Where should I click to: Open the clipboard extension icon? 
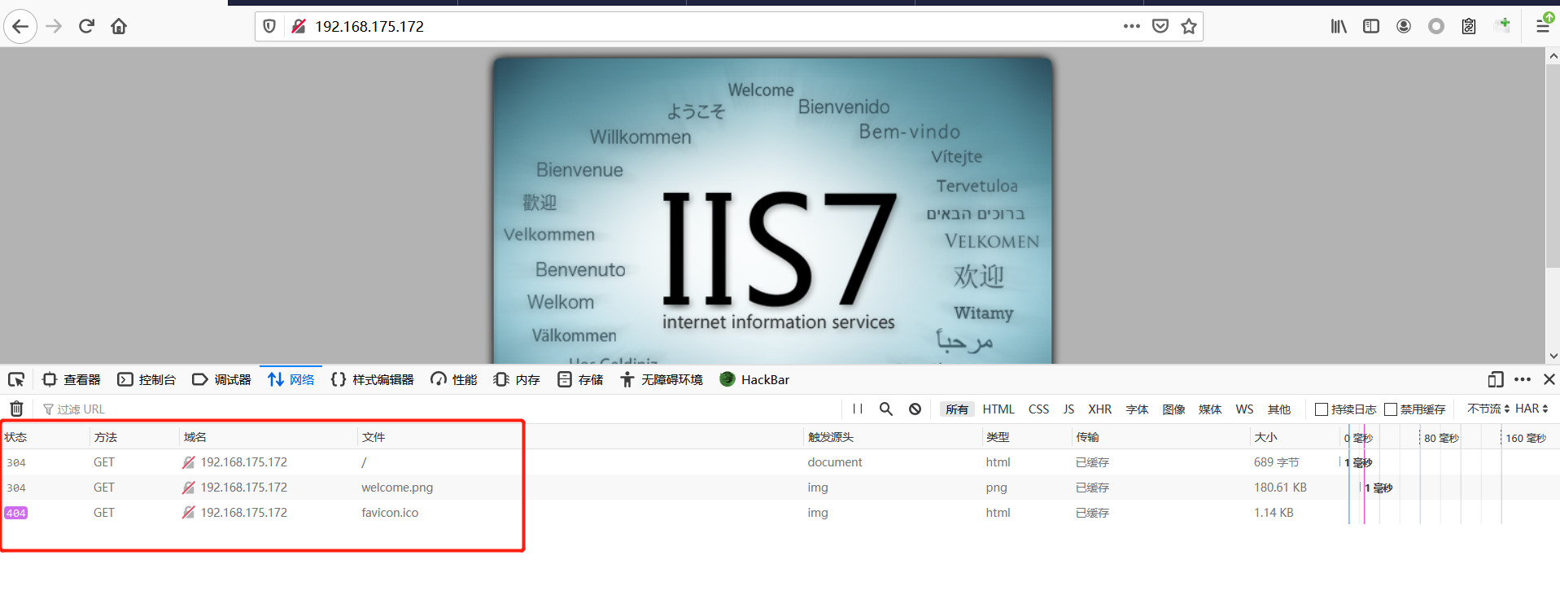coord(1469,26)
